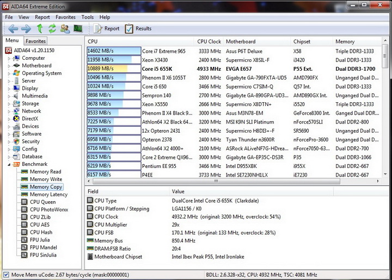Select the Software tree icon
The height and width of the screenshot is (280, 392).
[x=16, y=134]
